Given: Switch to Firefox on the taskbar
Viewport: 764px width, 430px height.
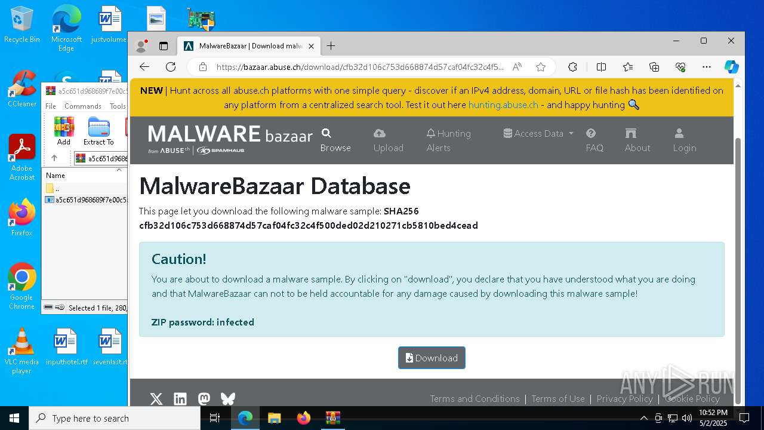Looking at the screenshot, I should tap(304, 418).
